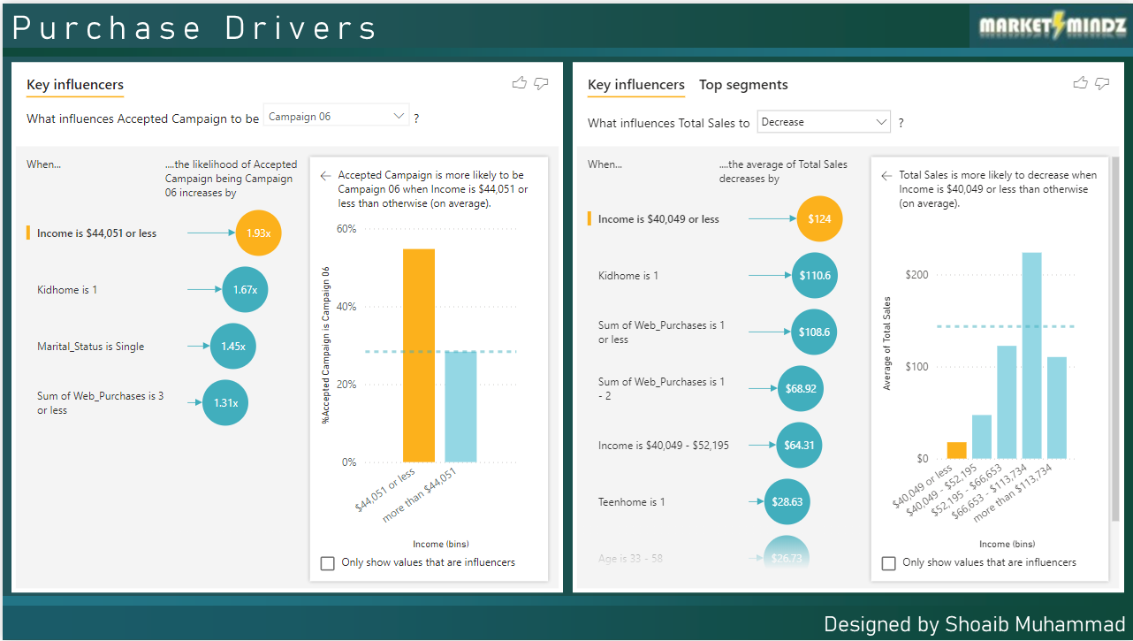Click back arrow in Total Sales chart
This screenshot has height=641, width=1133.
click(x=886, y=176)
